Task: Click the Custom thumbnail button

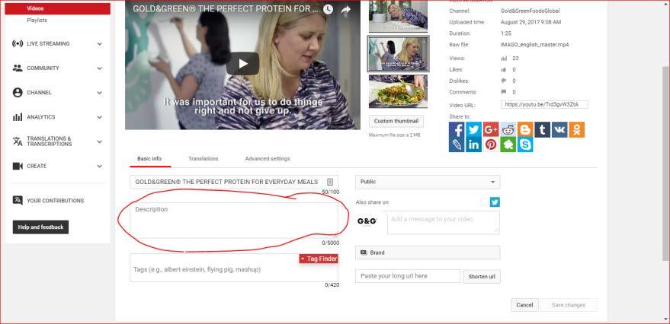Action: (396, 121)
